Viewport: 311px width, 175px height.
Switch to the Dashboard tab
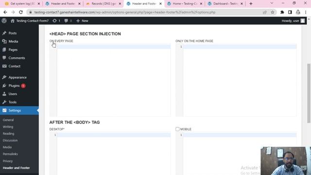(x=225, y=3)
